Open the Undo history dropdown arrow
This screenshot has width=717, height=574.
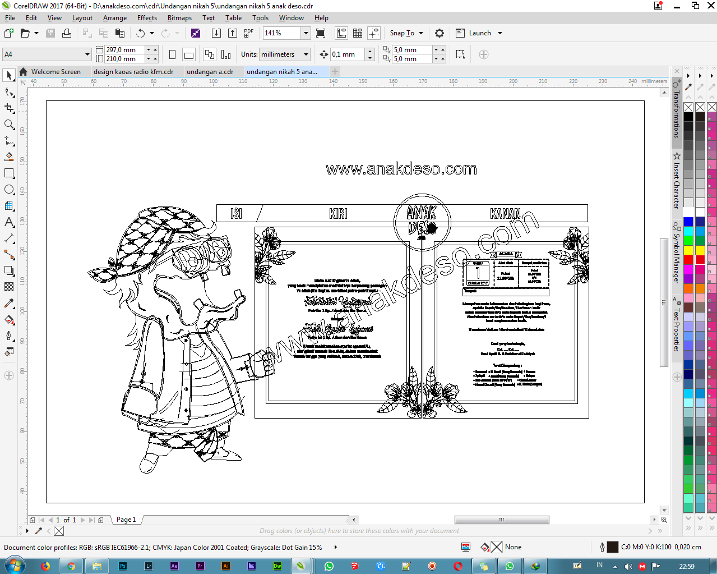(152, 33)
